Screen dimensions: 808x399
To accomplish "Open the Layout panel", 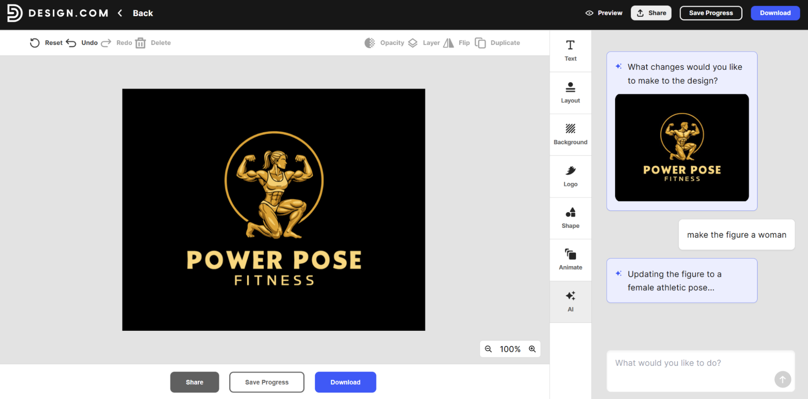I will coord(570,92).
